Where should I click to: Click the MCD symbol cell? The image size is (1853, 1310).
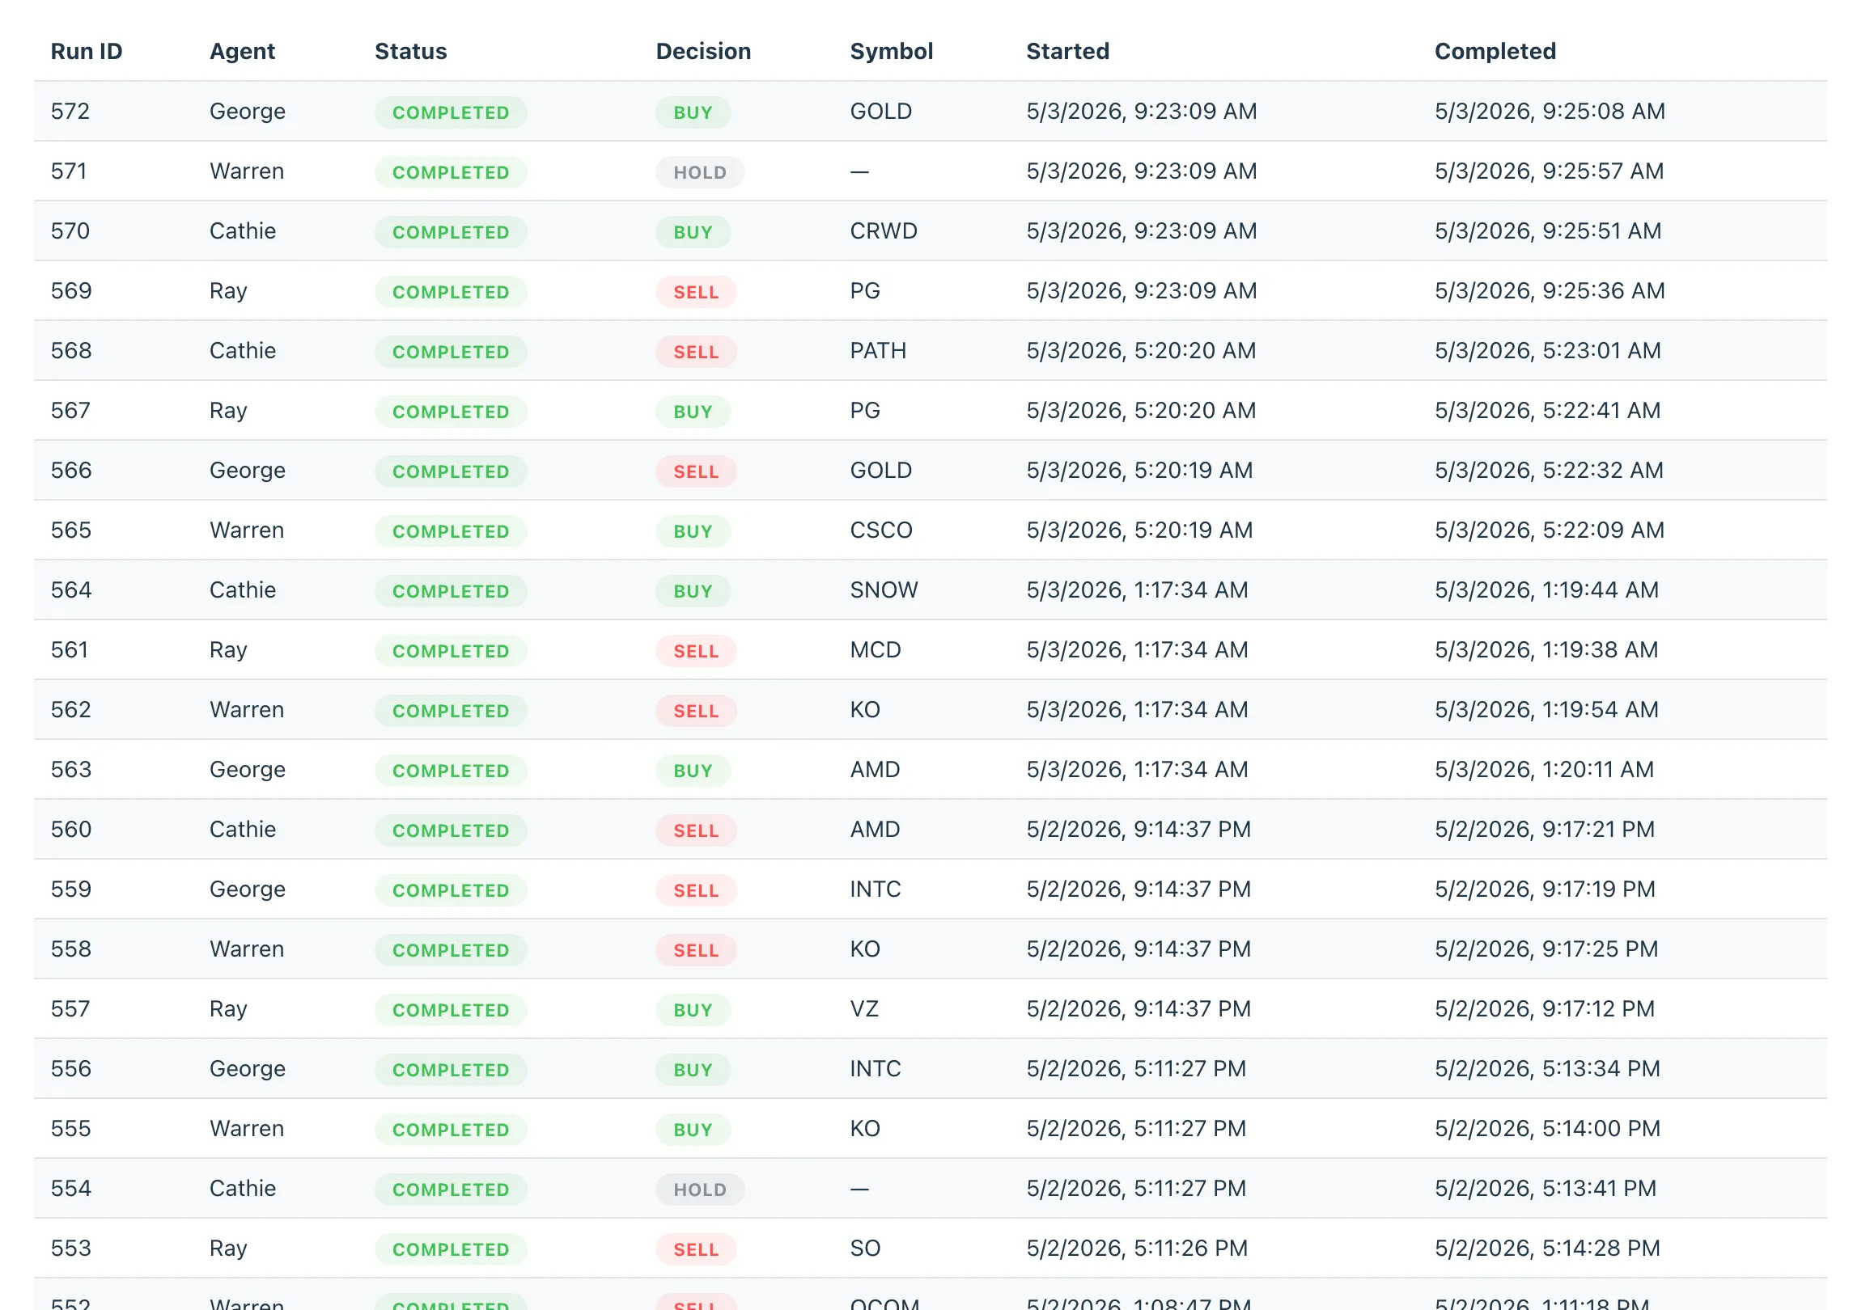click(875, 649)
